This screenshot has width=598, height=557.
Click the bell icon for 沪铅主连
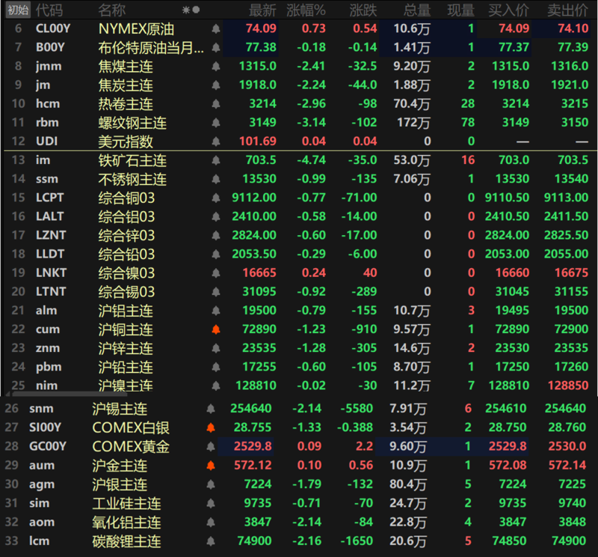pos(216,367)
